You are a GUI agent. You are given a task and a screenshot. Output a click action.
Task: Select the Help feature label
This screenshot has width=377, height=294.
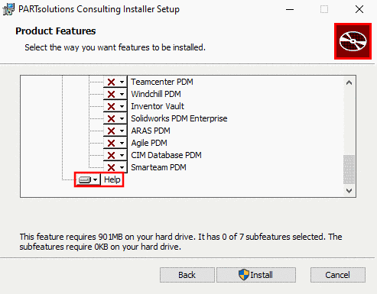[112, 179]
